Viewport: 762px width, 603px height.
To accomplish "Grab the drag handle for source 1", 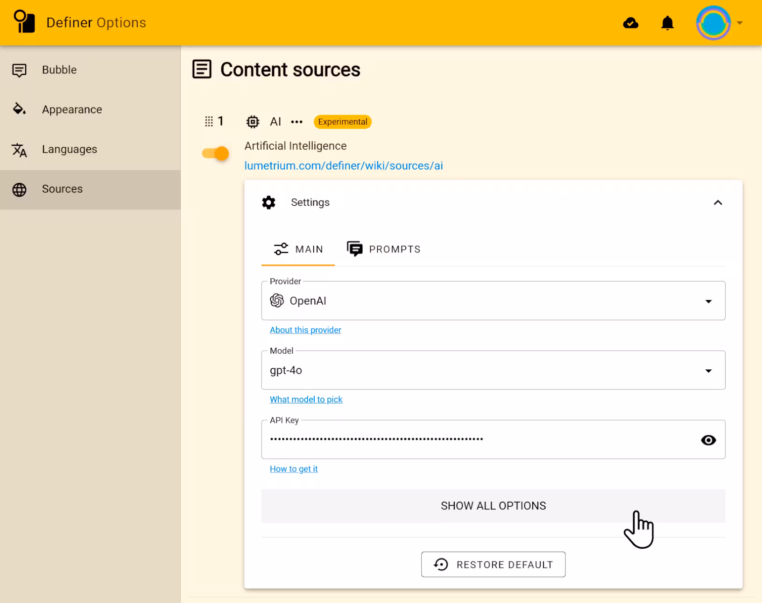I will coord(209,122).
